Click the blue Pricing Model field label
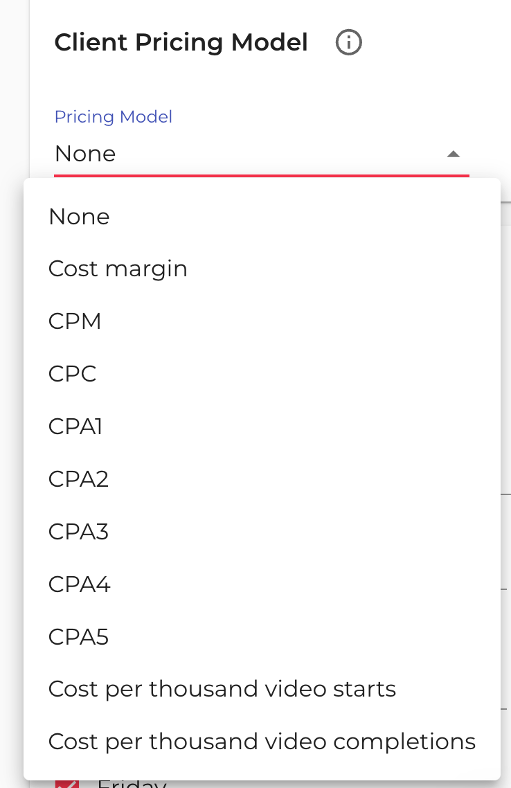 point(114,116)
